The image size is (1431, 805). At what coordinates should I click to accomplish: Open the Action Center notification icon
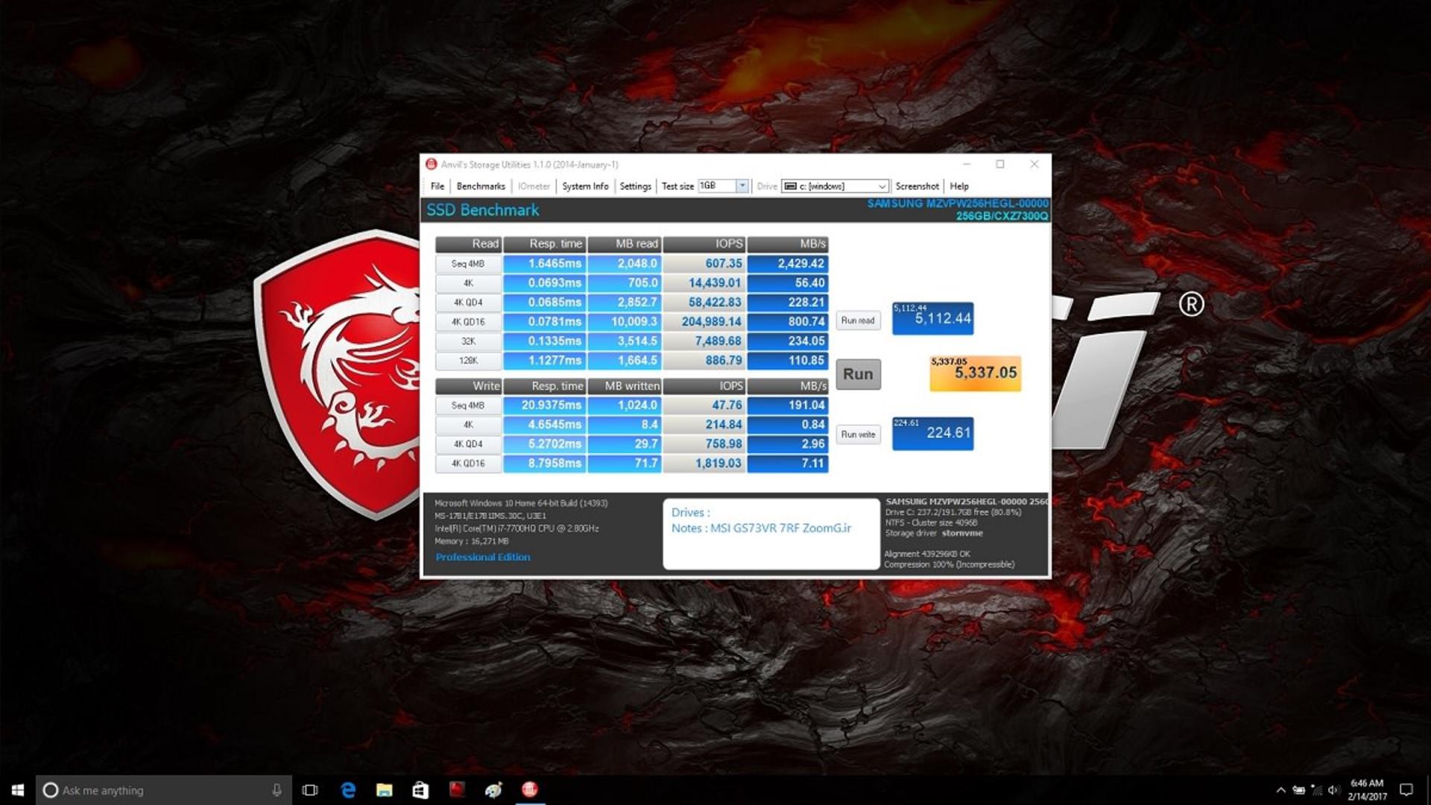[1406, 790]
